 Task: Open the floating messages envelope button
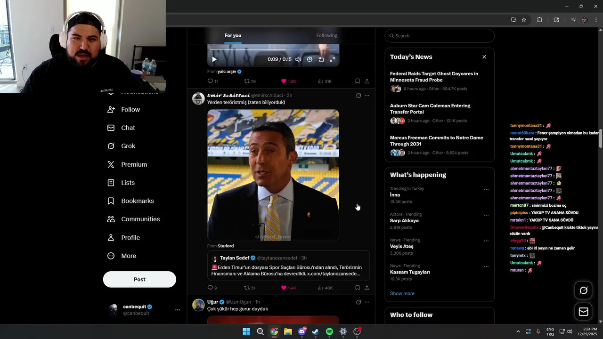pos(583,312)
